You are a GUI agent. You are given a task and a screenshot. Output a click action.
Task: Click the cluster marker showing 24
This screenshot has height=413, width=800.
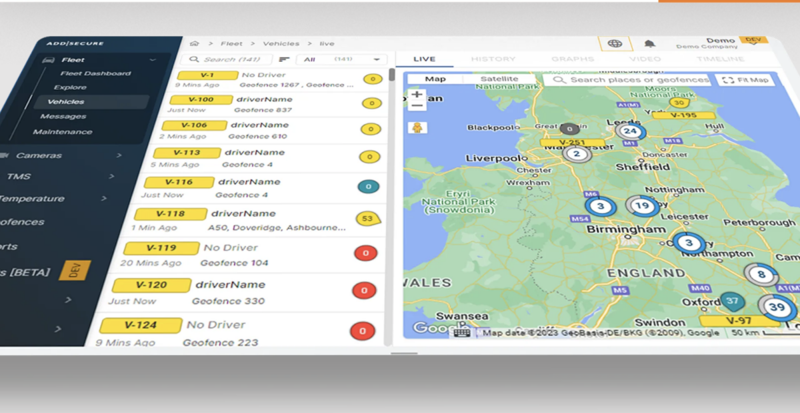(630, 131)
